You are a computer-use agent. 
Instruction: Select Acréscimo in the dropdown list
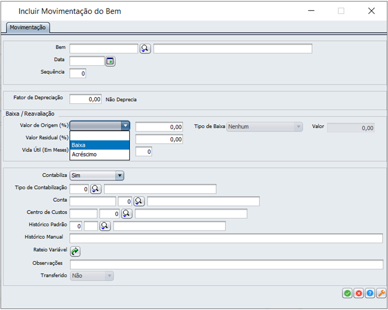pyautogui.click(x=99, y=154)
